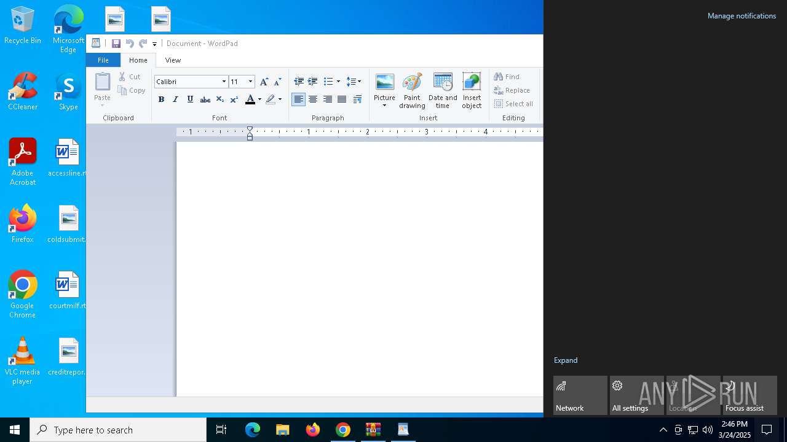Image resolution: width=787 pixels, height=442 pixels.
Task: Show hidden tray icons chevron
Action: tap(663, 430)
